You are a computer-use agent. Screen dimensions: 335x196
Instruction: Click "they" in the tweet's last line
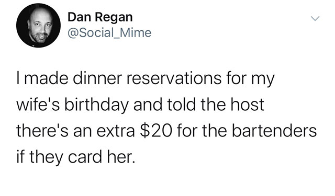click(x=46, y=158)
